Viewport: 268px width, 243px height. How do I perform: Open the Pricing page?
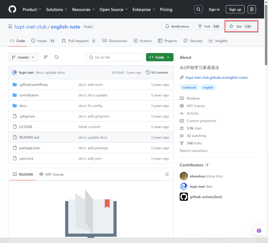click(x=166, y=10)
